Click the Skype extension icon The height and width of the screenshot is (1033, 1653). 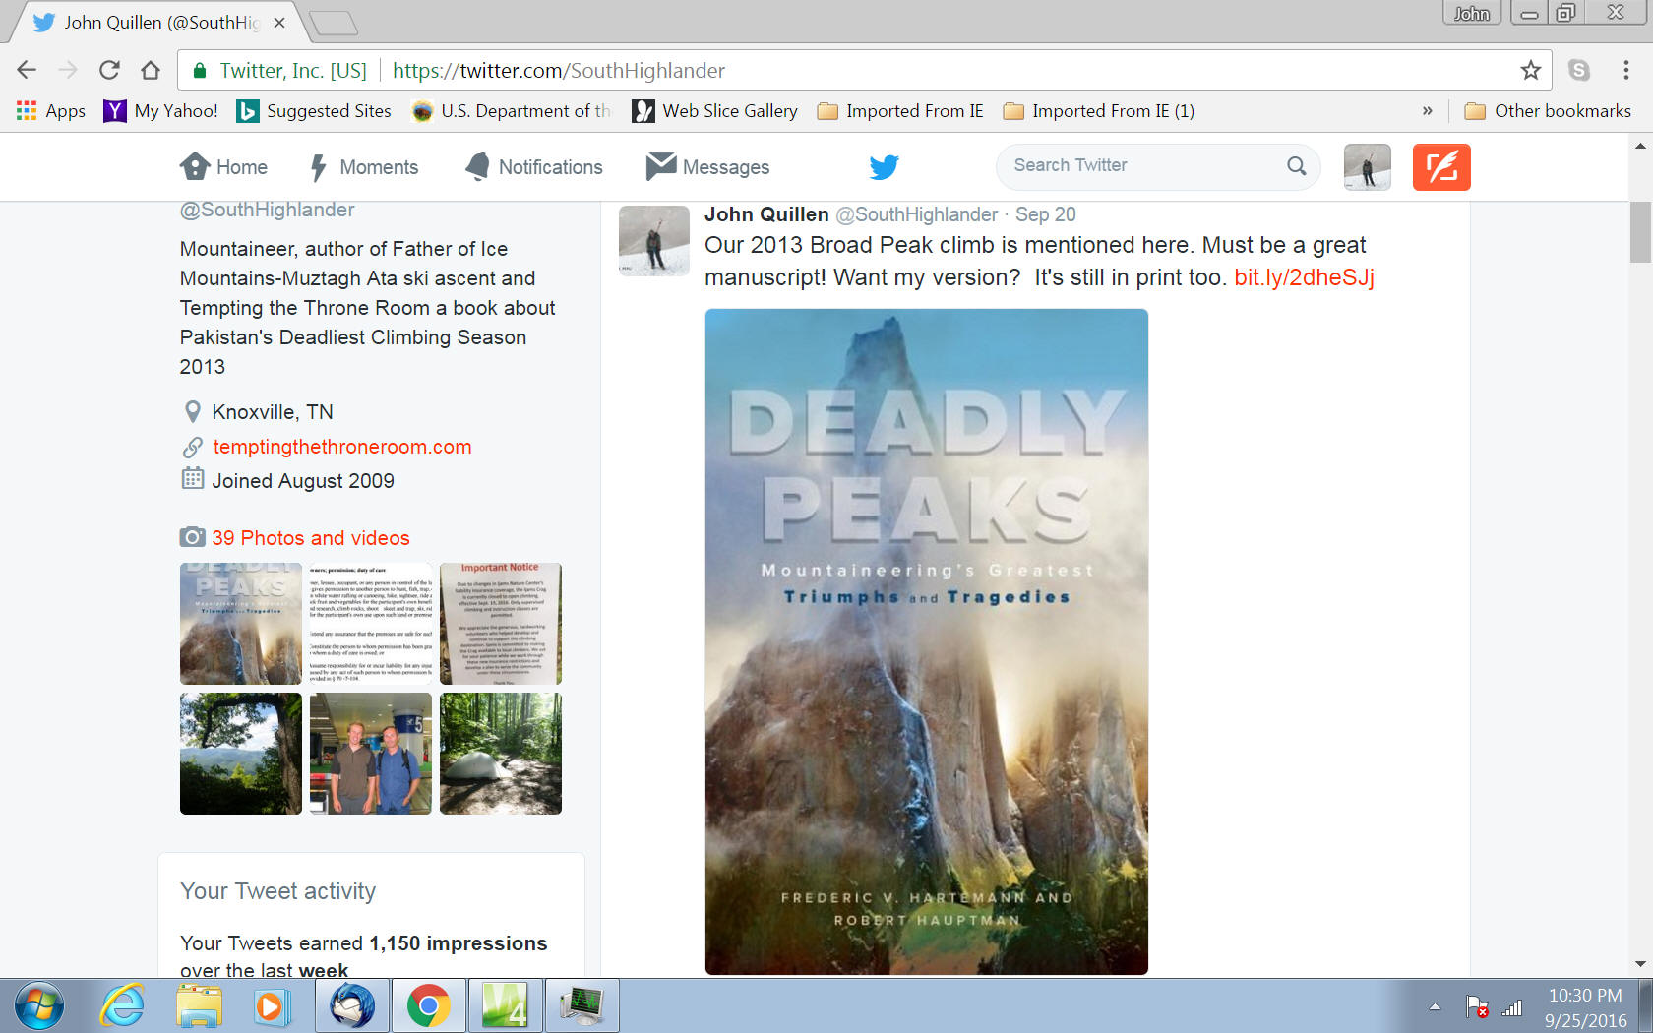point(1579,70)
